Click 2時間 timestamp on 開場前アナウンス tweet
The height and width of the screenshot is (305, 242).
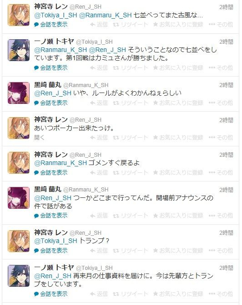pyautogui.click(x=226, y=190)
